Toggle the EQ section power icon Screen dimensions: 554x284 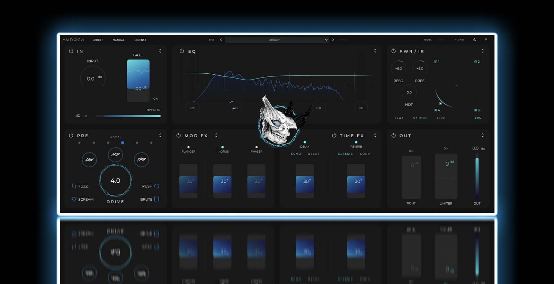tap(182, 51)
